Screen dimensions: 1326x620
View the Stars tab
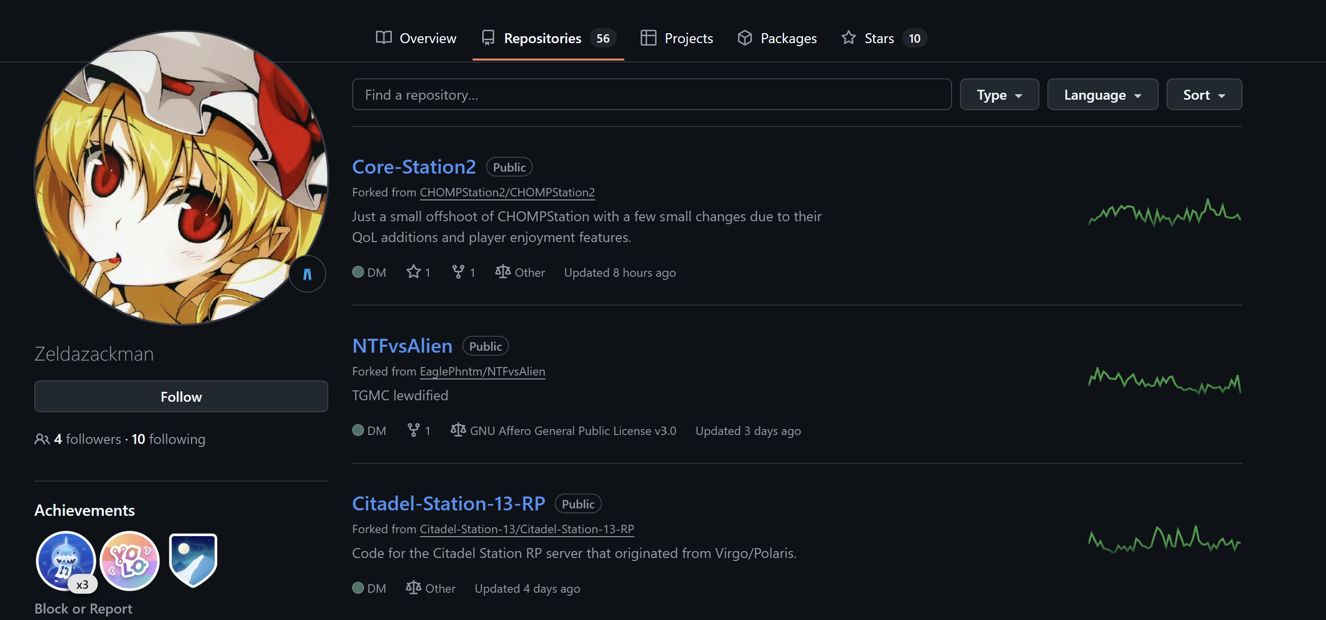[884, 38]
